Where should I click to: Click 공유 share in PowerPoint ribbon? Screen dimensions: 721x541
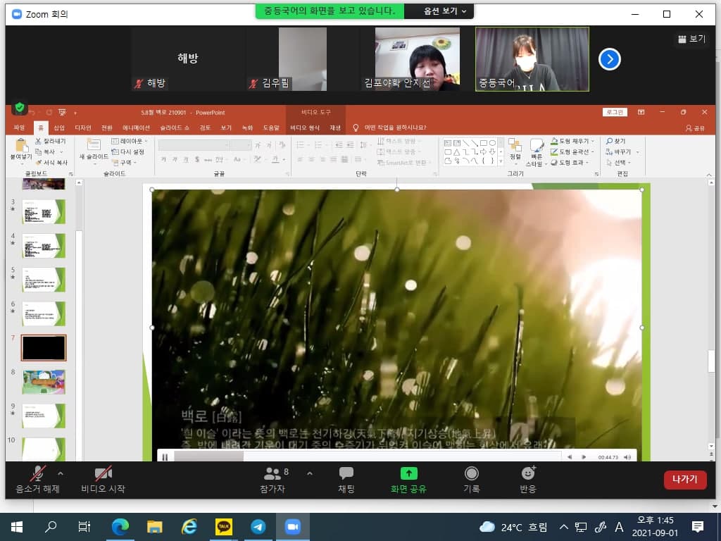(695, 128)
